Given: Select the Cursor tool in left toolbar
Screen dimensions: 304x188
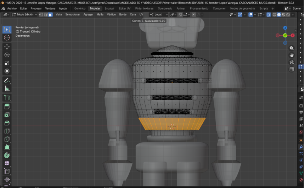Looking at the screenshot, I should click(7, 38).
